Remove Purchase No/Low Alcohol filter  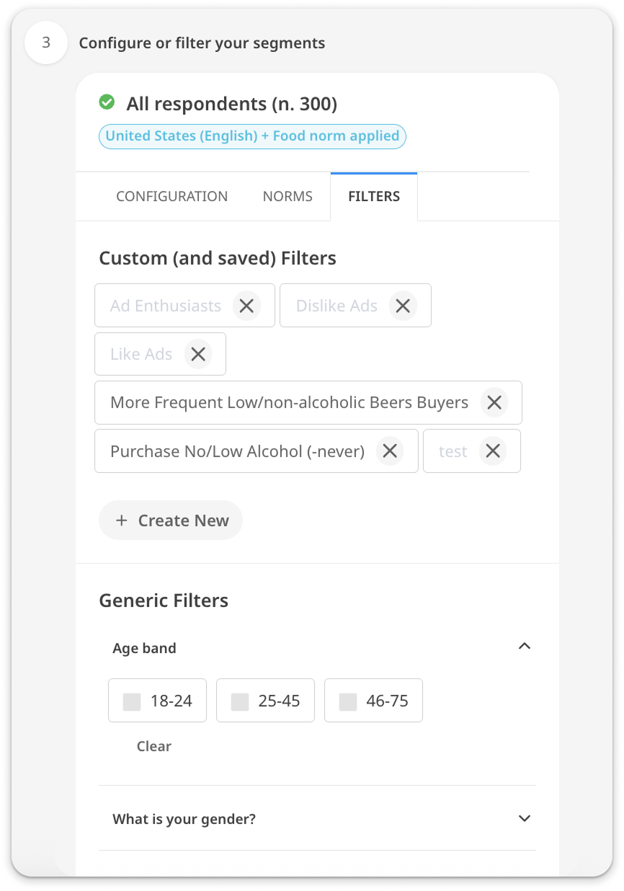pos(390,451)
